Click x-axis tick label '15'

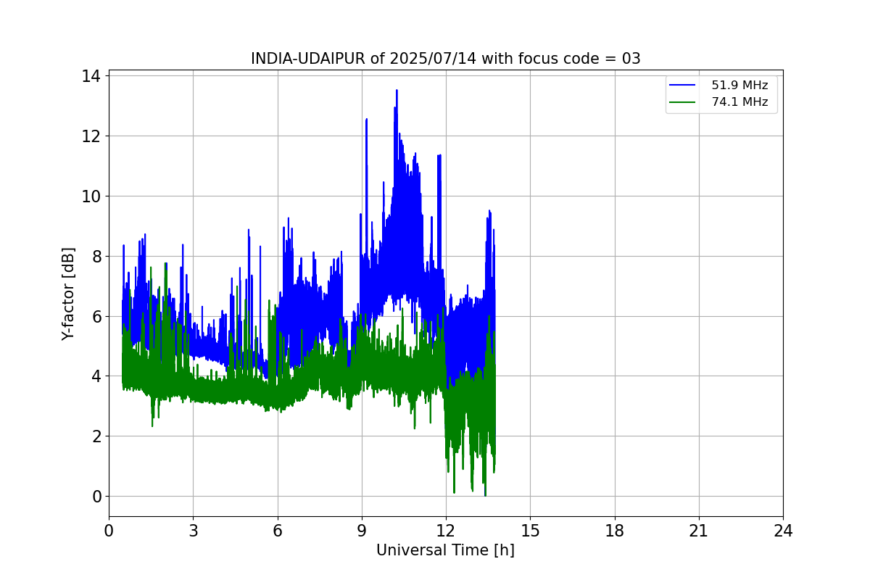click(530, 531)
